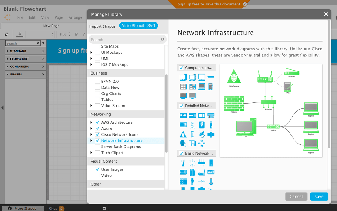Enable the Server Rack Diagrams library
337x211 pixels.
[97, 147]
